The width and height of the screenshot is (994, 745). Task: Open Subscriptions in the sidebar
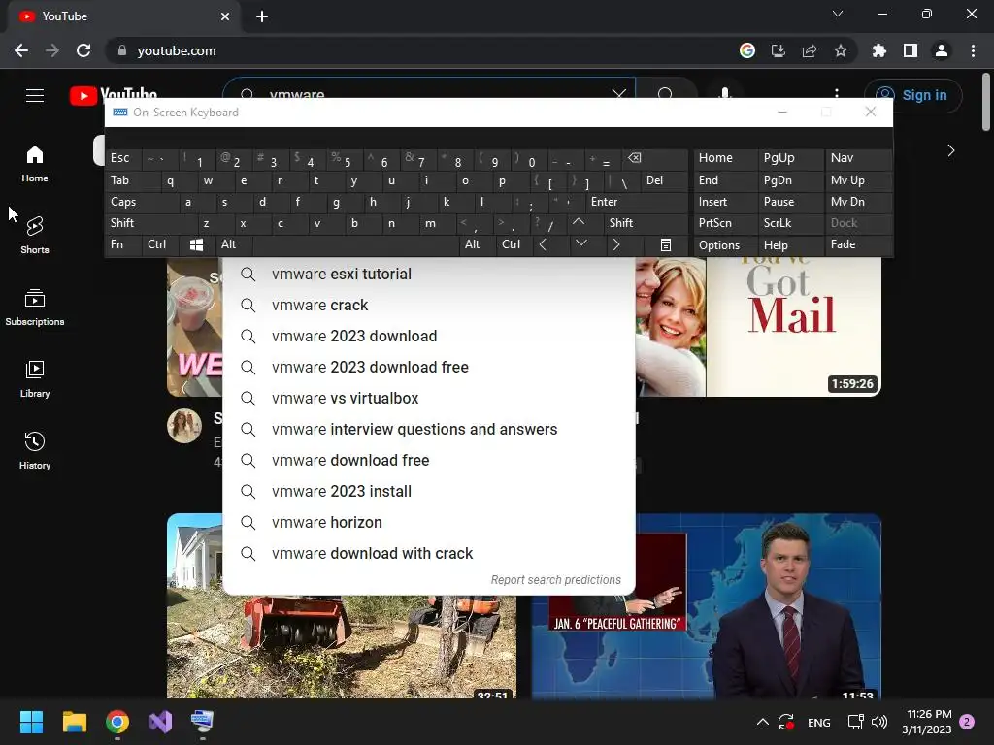(x=35, y=307)
